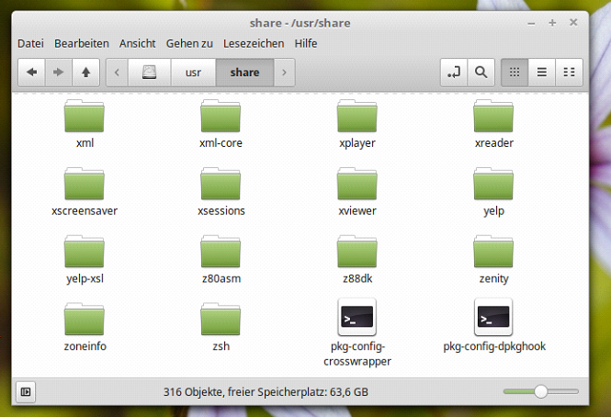Screen dimensions: 611x417
Task: Click the status text showing 316 Objekte
Action: click(x=266, y=391)
